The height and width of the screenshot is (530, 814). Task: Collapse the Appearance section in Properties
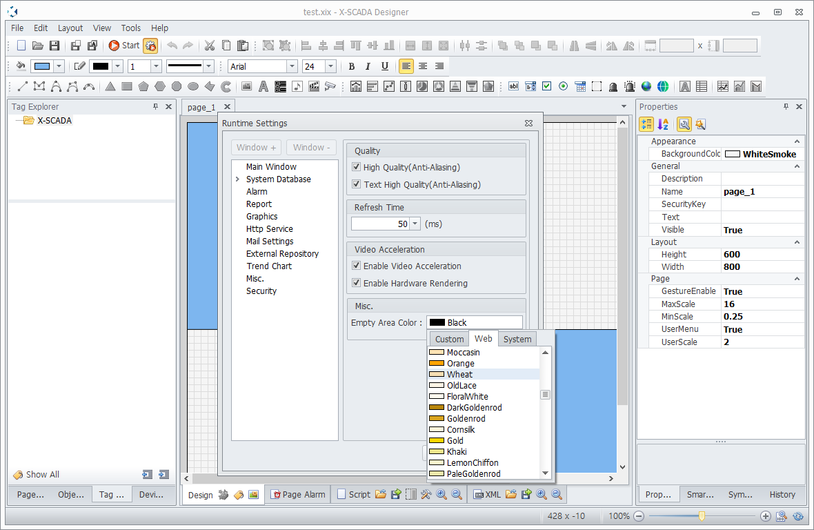[797, 141]
